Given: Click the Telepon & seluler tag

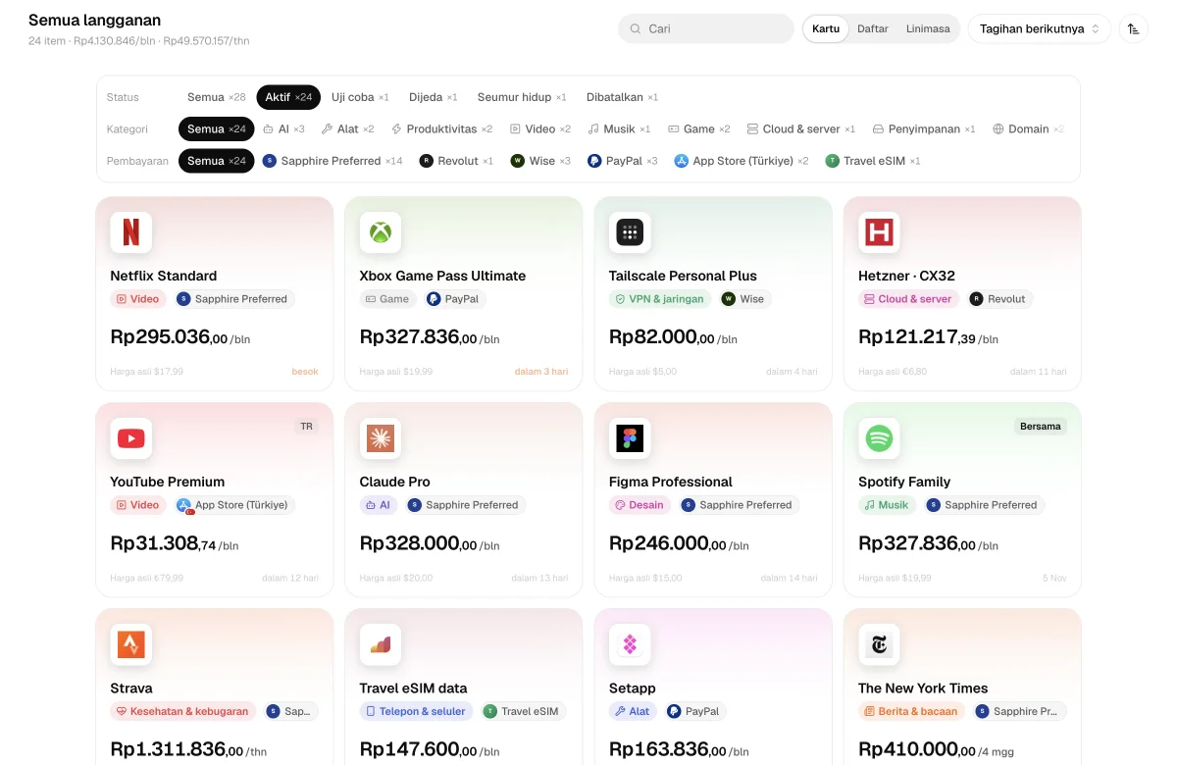Looking at the screenshot, I should click(x=417, y=711).
